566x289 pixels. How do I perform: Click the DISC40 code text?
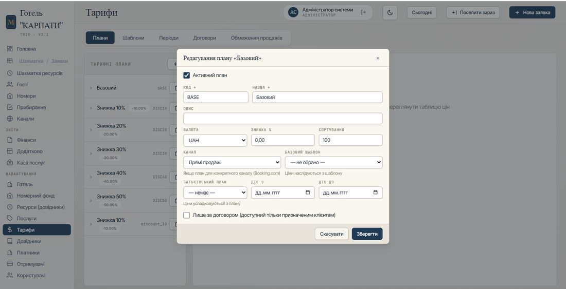coord(160,177)
